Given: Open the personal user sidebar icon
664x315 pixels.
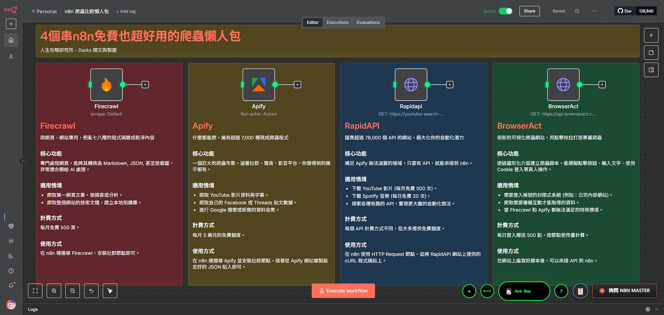Looking at the screenshot, I should (x=11, y=57).
